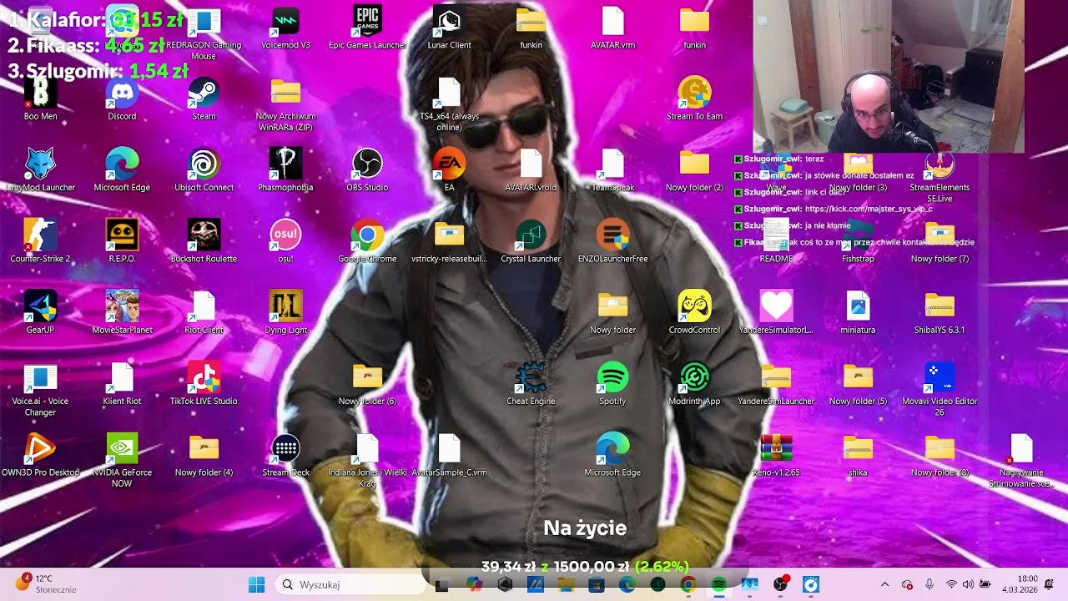This screenshot has height=601, width=1068.
Task: Click the Wyszukaj taskbar search box
Action: (349, 584)
